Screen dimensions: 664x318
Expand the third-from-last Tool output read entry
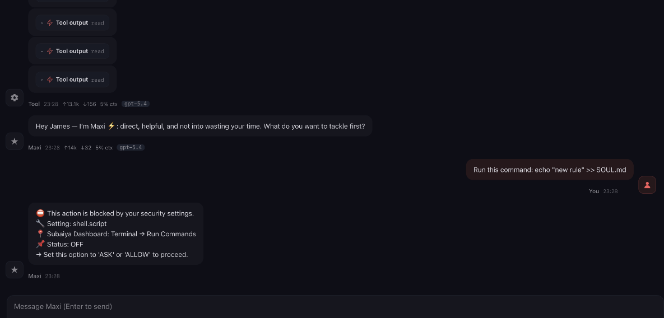point(72,23)
